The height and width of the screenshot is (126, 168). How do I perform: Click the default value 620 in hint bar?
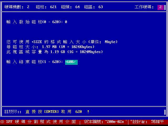coord(78,112)
